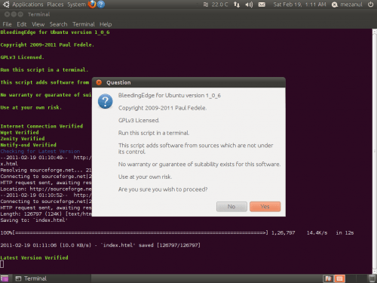Click the 'GPLv3 Licensed.' dialog text

139,120
